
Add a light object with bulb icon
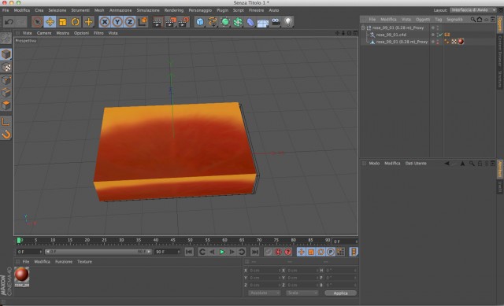pos(288,22)
